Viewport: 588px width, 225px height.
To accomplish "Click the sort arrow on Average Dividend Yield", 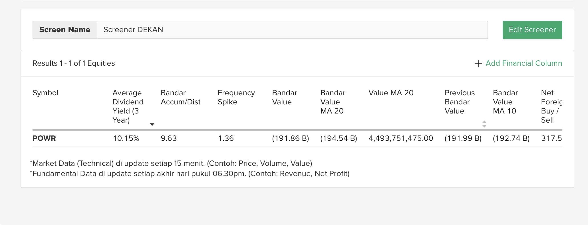I will [152, 124].
